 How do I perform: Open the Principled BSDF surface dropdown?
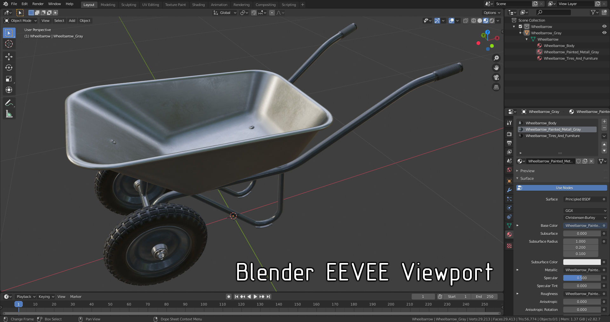pyautogui.click(x=582, y=199)
